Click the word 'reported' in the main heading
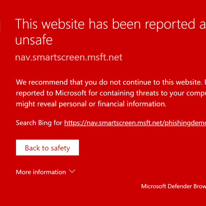The height and width of the screenshot is (206, 206). coord(170,24)
